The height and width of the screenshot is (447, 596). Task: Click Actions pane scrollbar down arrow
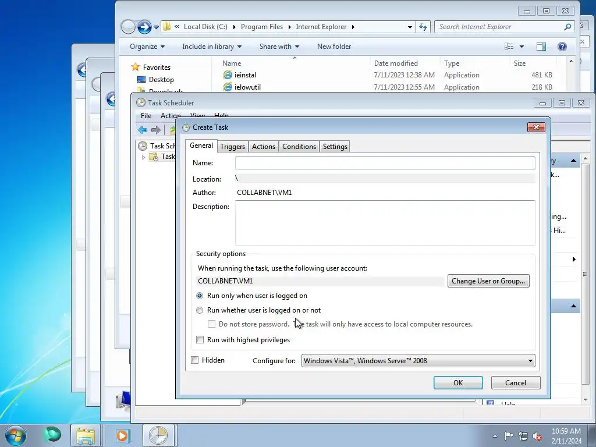click(x=586, y=400)
